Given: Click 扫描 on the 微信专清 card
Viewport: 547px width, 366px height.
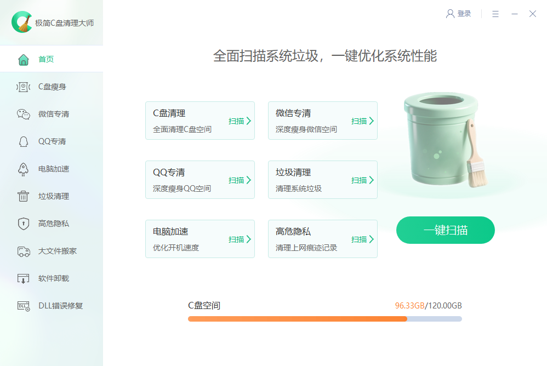Looking at the screenshot, I should pyautogui.click(x=362, y=121).
